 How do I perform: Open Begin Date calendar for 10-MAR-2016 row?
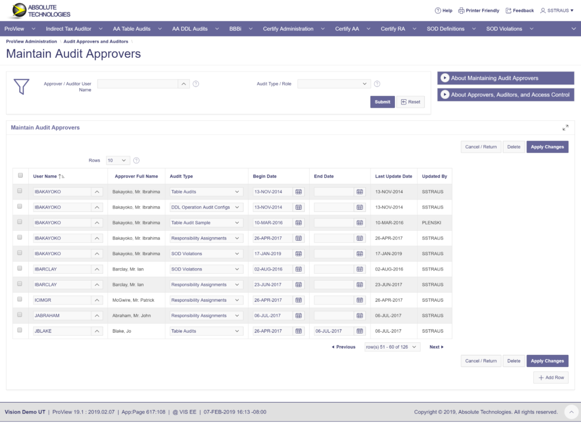[x=298, y=223]
